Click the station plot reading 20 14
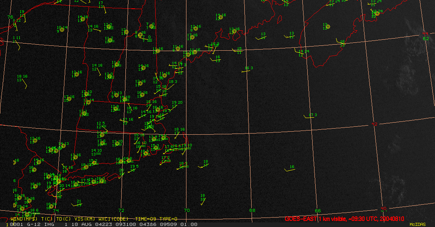Image resolution: width=435 pixels, height=227 pixels. click(x=63, y=188)
